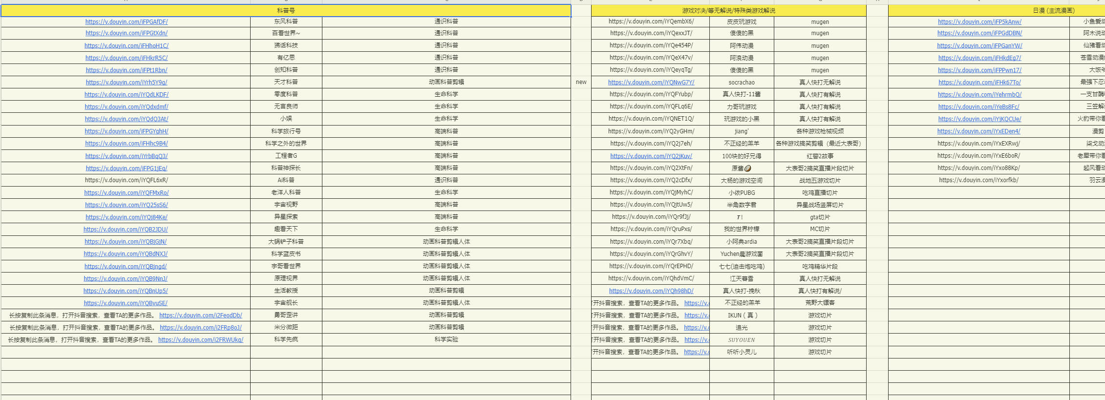The height and width of the screenshot is (400, 1105).
Task: Select the jiang' account cell
Action: (x=741, y=131)
